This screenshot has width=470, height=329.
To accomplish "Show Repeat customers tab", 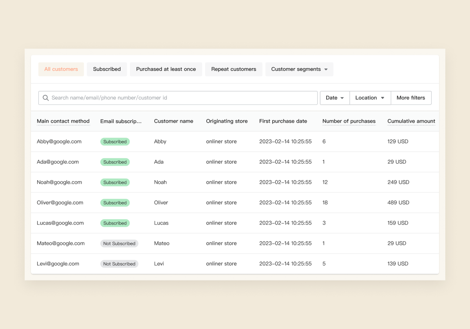I will pyautogui.click(x=234, y=69).
